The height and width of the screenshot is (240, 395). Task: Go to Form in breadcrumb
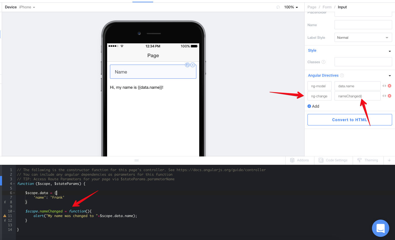point(327,7)
